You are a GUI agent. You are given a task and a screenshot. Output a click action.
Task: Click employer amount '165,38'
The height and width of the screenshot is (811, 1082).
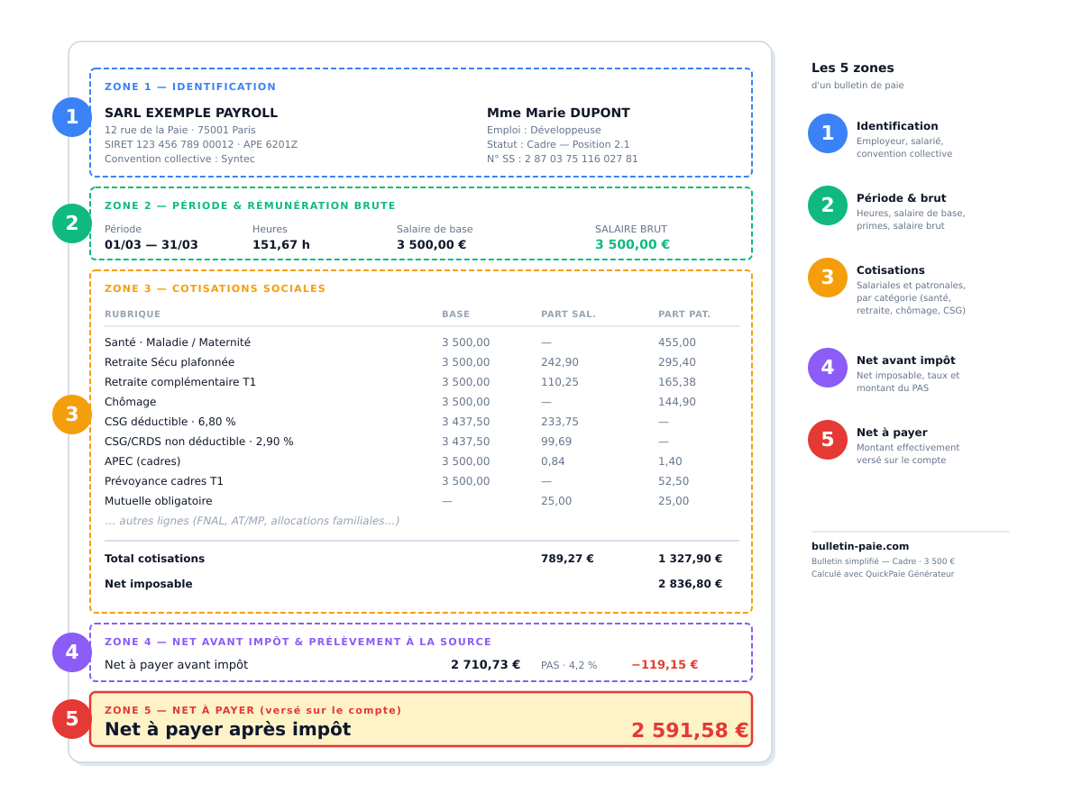(x=677, y=382)
